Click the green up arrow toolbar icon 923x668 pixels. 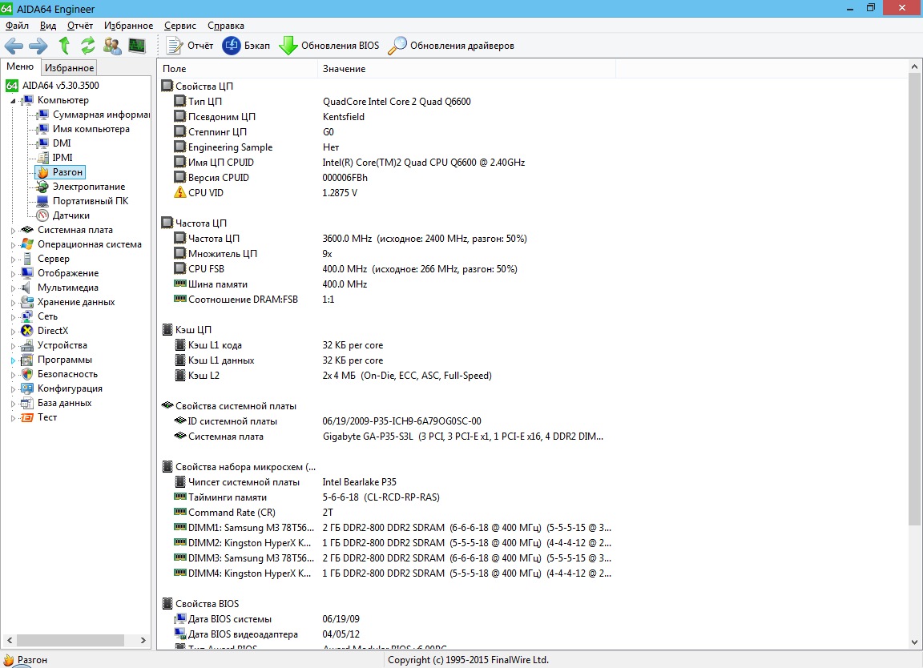[64, 46]
